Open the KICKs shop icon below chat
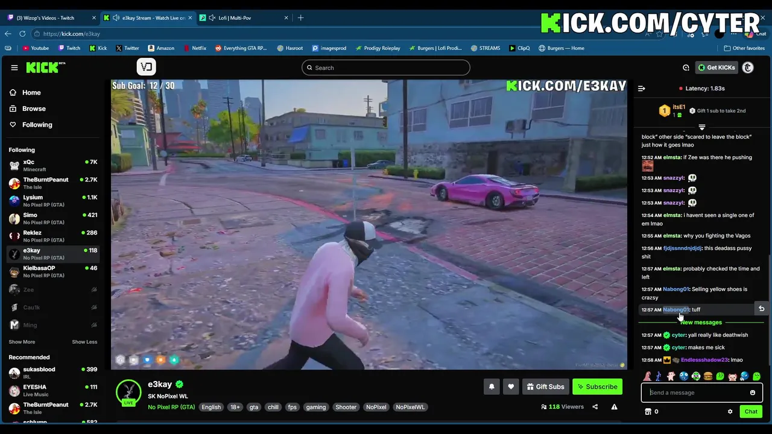The image size is (772, 434). click(x=648, y=412)
